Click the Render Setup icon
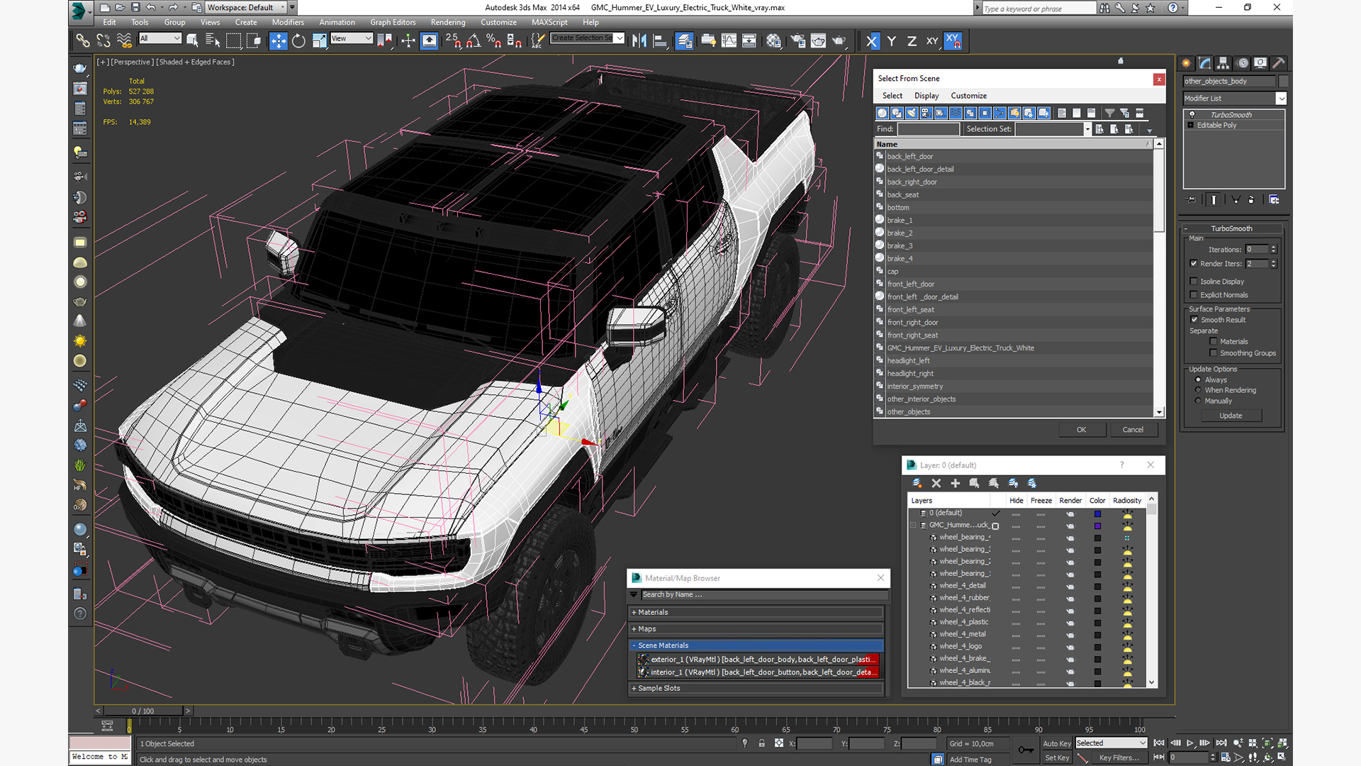Viewport: 1361px width, 766px height. (797, 41)
